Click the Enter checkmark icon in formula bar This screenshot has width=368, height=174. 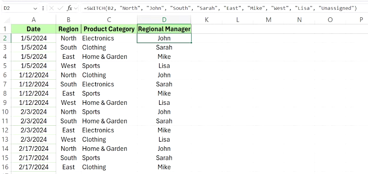pos(60,9)
